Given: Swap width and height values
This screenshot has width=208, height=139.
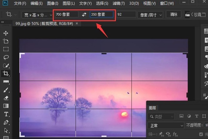Looking at the screenshot, I should (x=84, y=14).
